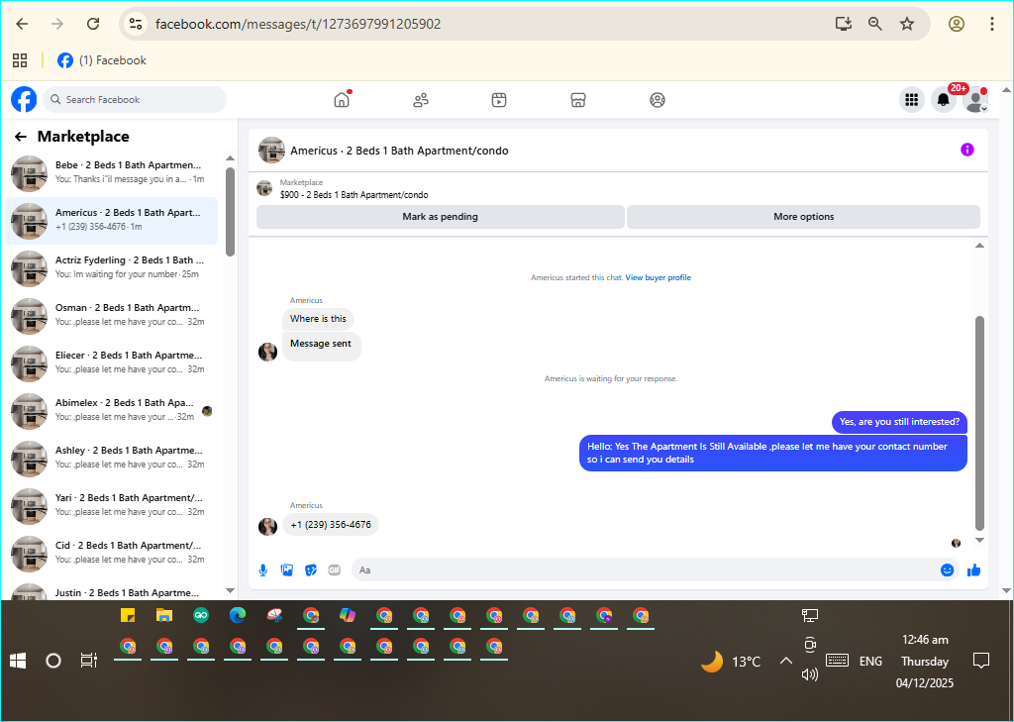Open Task View on the taskbar
The width and height of the screenshot is (1014, 722).
click(x=88, y=661)
